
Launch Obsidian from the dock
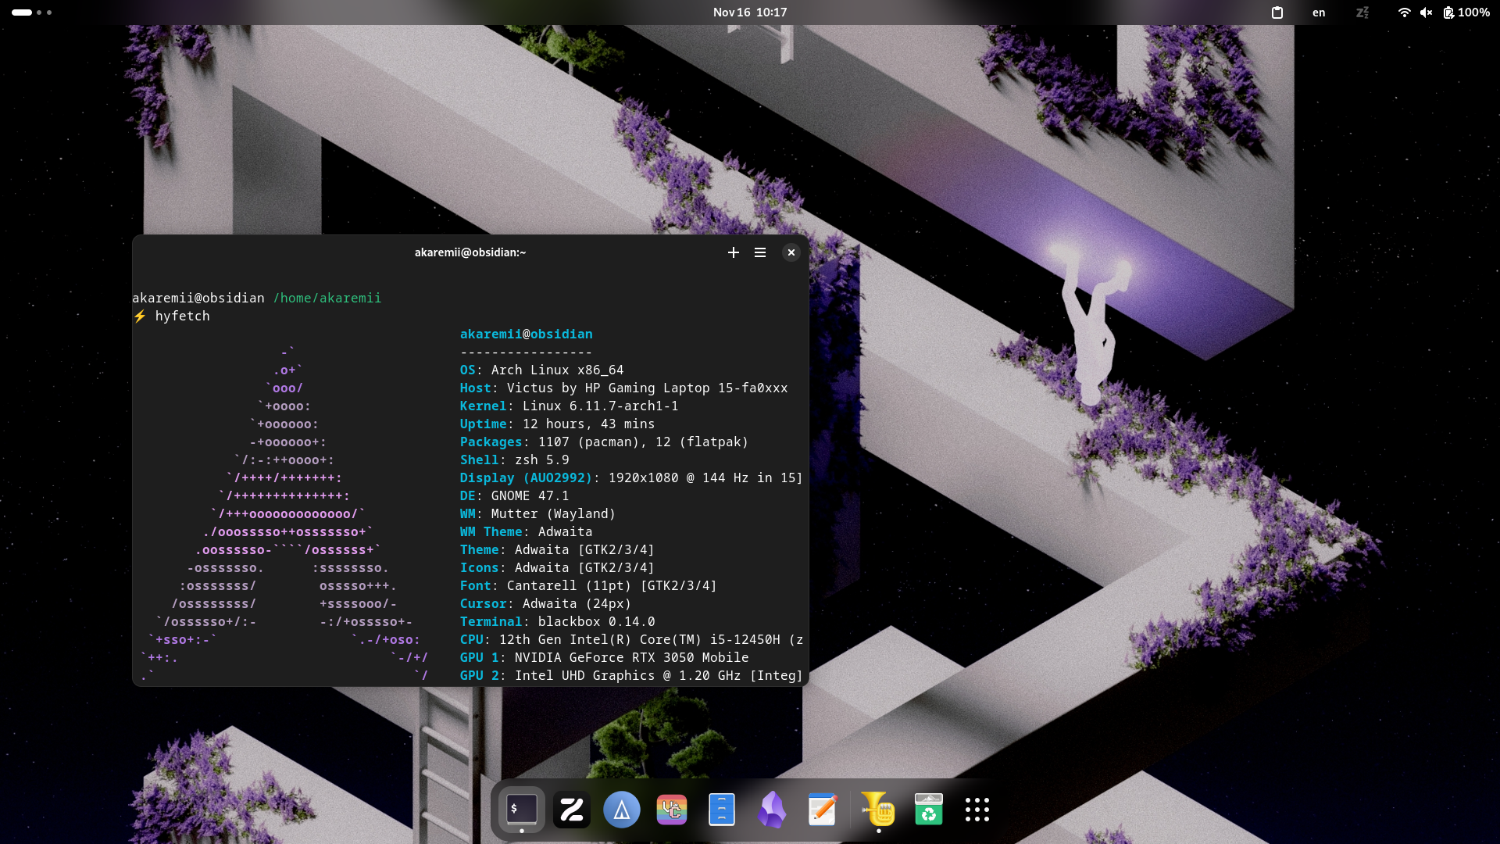(772, 810)
